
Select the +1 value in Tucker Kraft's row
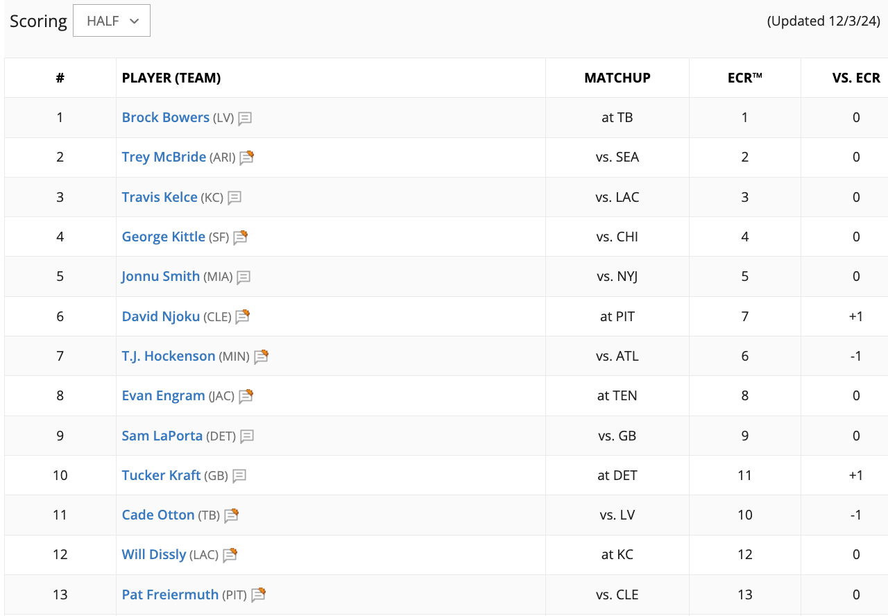point(856,475)
